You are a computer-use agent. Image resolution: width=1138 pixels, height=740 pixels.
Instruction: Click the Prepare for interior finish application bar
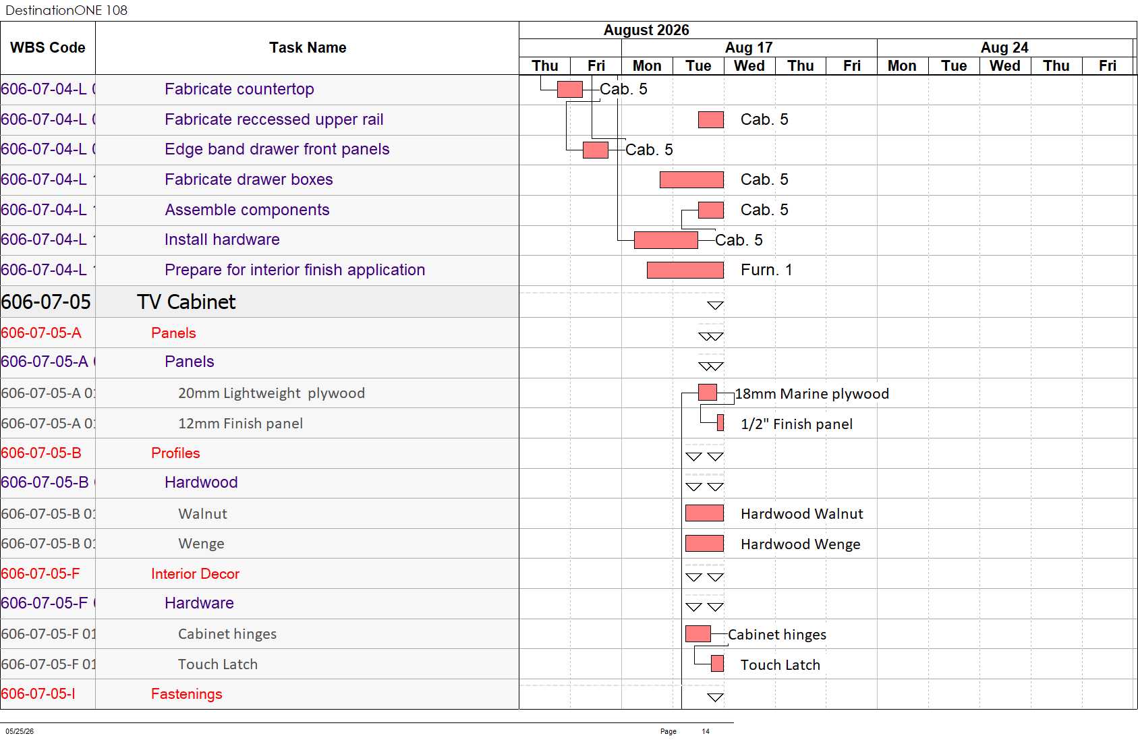685,270
